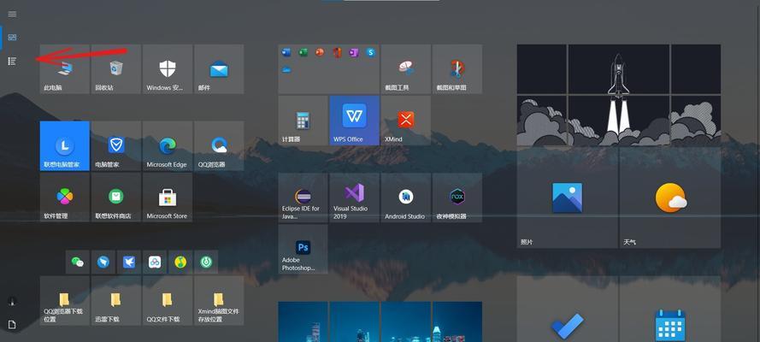760x342 pixels.
Task: Launch OneNote from the Office folder tile
Action: pos(354,52)
